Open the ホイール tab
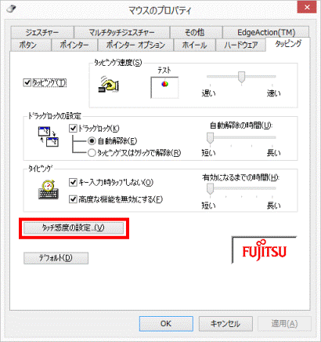321x342 pixels. click(194, 45)
